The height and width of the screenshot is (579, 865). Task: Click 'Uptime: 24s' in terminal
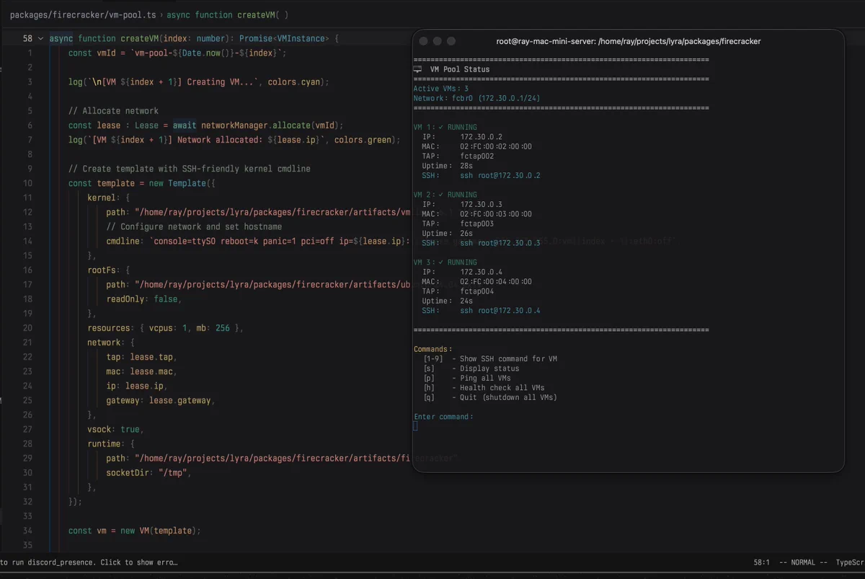[x=448, y=301]
